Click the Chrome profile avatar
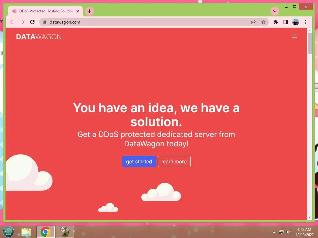This screenshot has height=238, width=318. point(296,22)
